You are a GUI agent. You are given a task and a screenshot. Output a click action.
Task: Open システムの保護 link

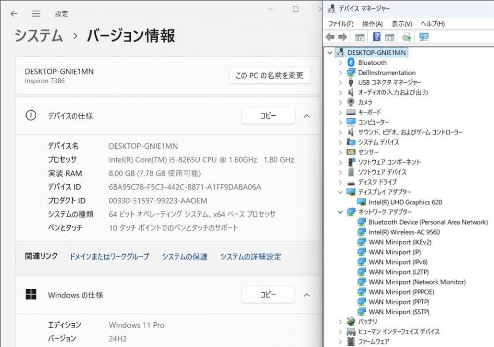tap(185, 257)
